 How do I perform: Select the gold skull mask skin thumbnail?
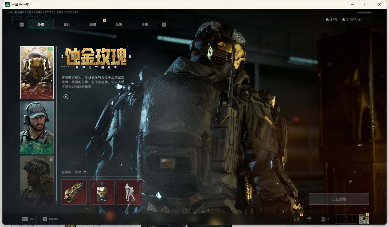37,73
